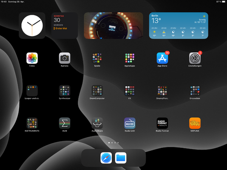
Task: Open the INSTRUMENTS folder
Action: click(32, 123)
